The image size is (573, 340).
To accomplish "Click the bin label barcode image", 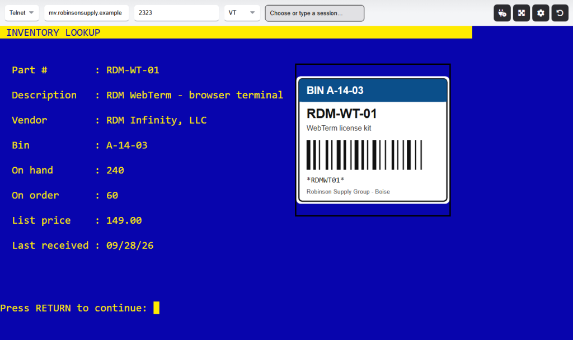I will [x=364, y=155].
